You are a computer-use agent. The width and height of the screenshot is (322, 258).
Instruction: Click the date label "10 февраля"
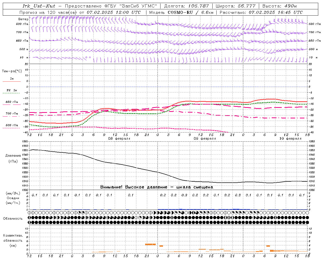coord(290,139)
